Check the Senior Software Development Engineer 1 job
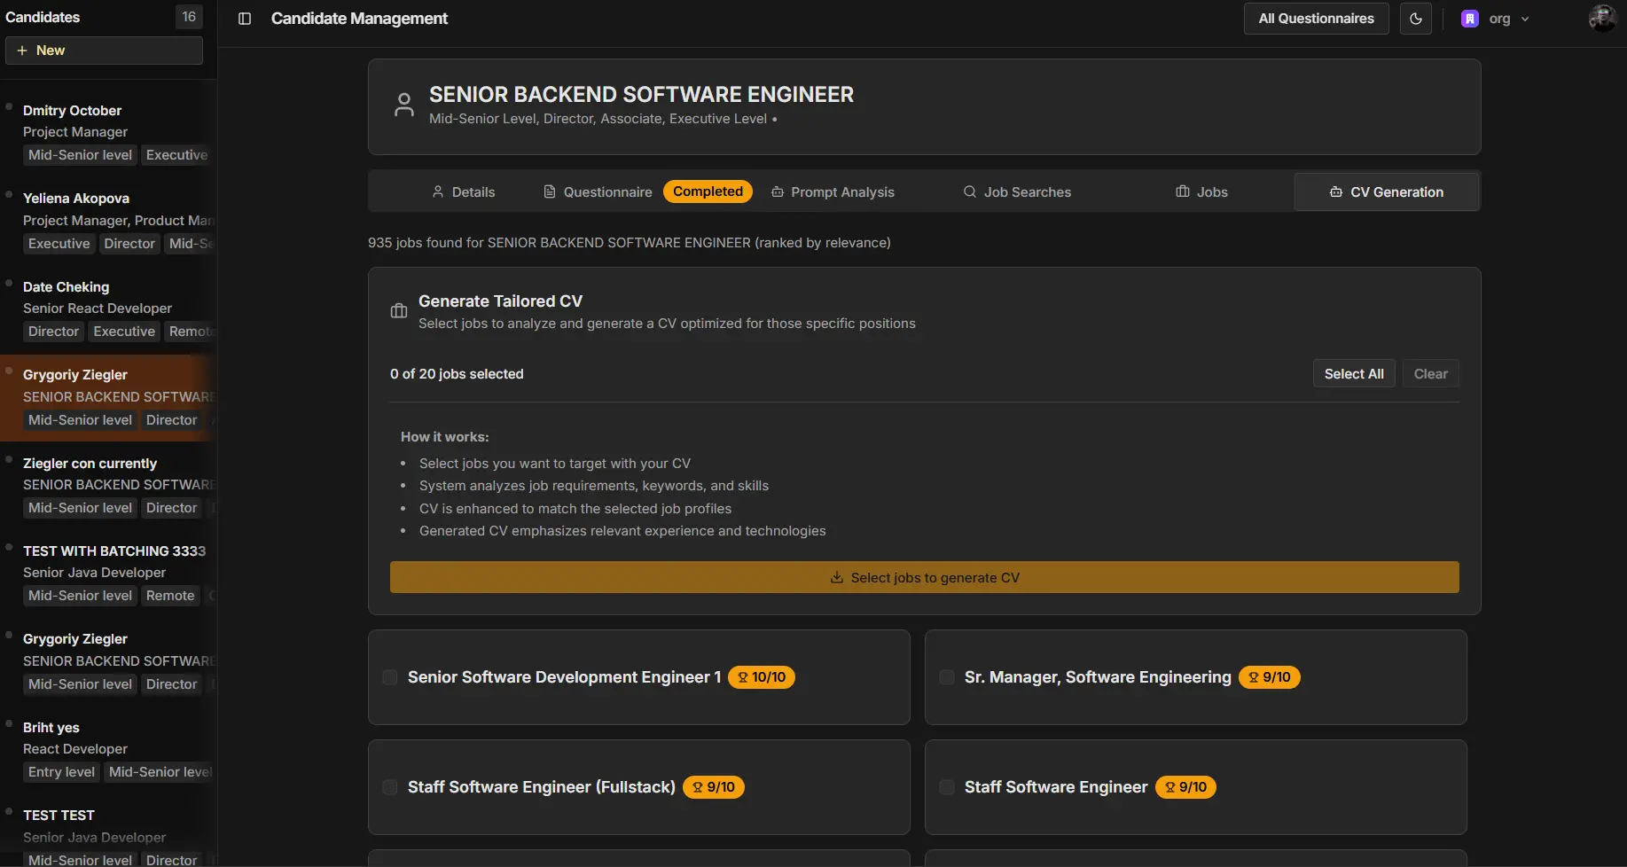This screenshot has height=867, width=1627. [x=390, y=677]
